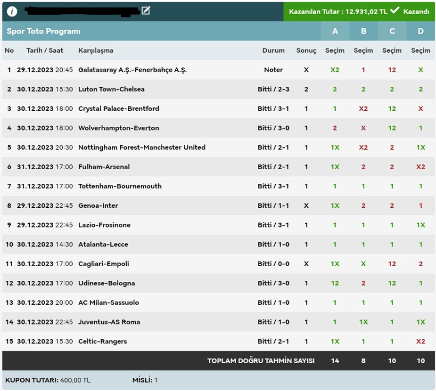Click the Tarih / Saat column header

[x=45, y=50]
